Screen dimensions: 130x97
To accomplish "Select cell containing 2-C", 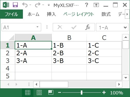I will [x=104, y=53].
